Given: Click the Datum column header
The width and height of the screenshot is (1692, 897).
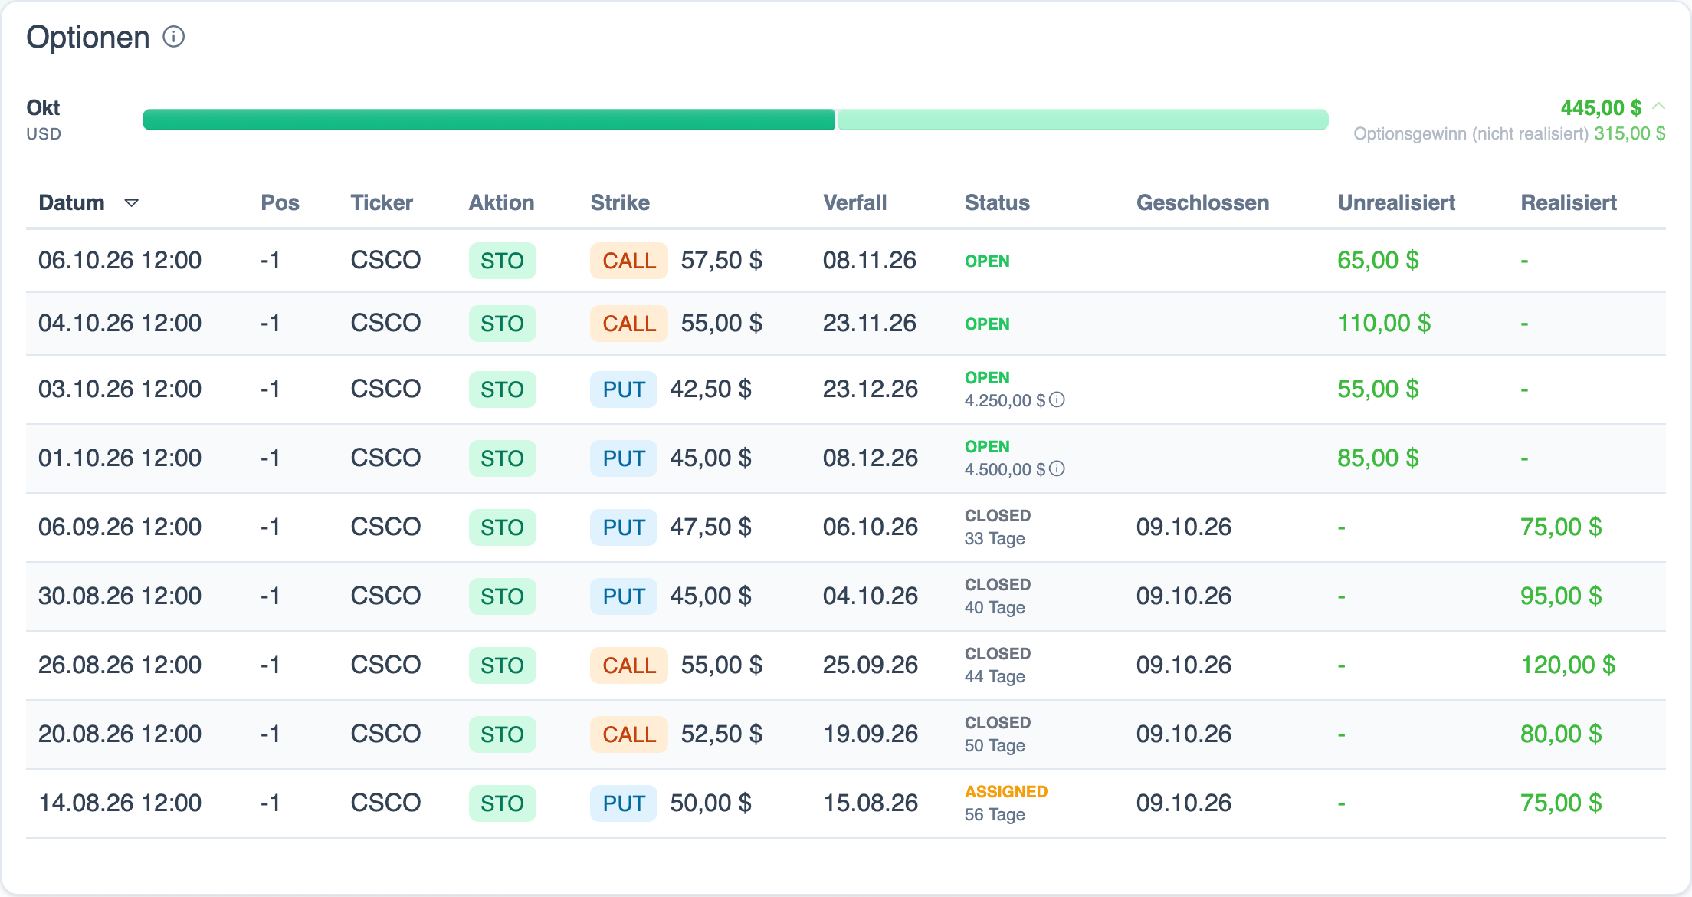Looking at the screenshot, I should [71, 203].
